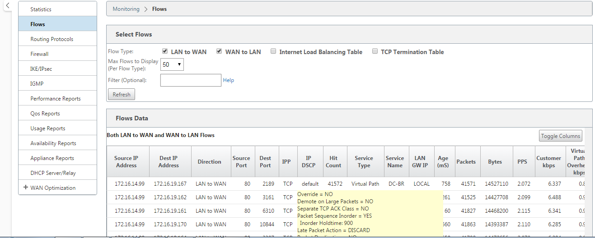This screenshot has width=595, height=238.
Task: Open the filter Help link
Action: (x=229, y=80)
